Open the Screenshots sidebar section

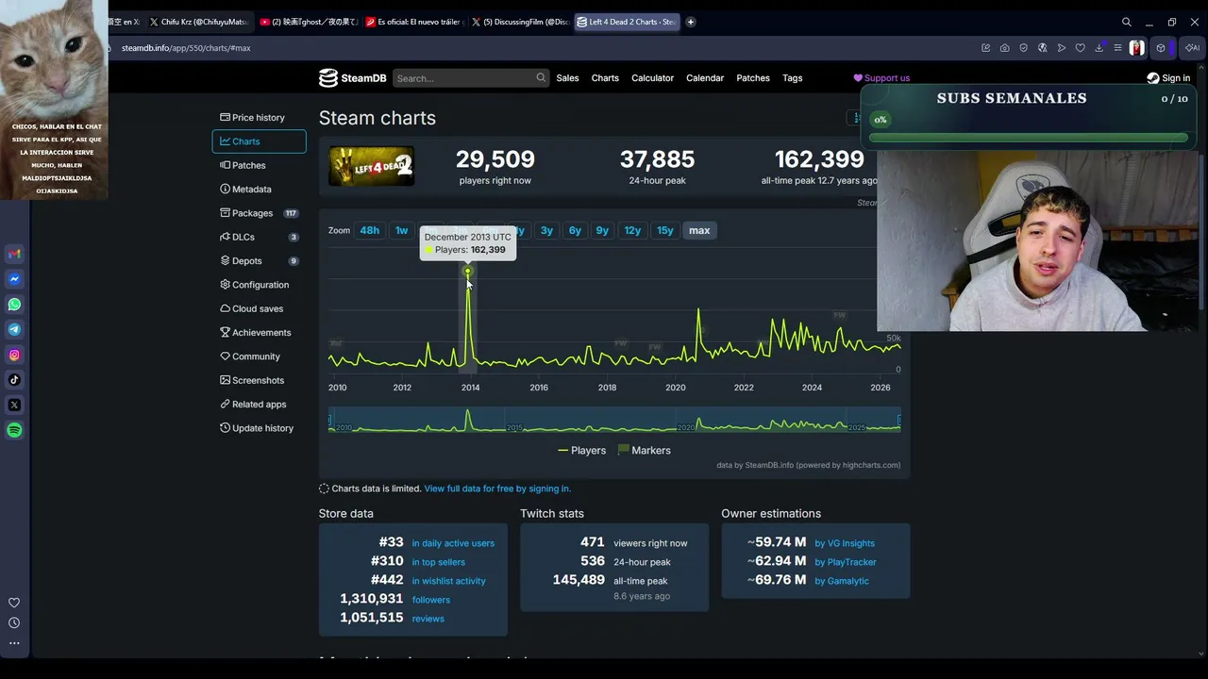[259, 380]
